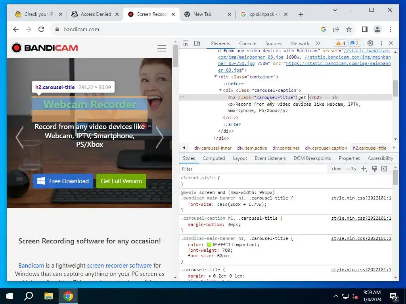Select div.carousel-inner breadcrumb
This screenshot has width=406, height=304.
pos(213,148)
